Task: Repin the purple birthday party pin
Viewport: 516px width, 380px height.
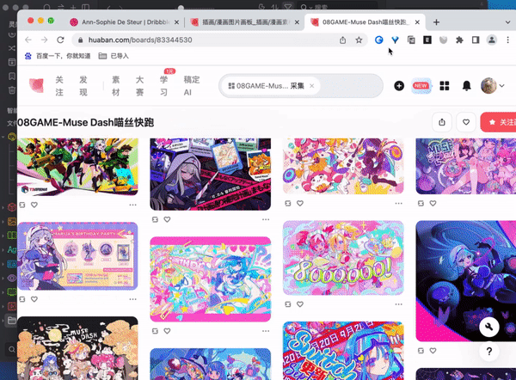Action: pos(22,299)
